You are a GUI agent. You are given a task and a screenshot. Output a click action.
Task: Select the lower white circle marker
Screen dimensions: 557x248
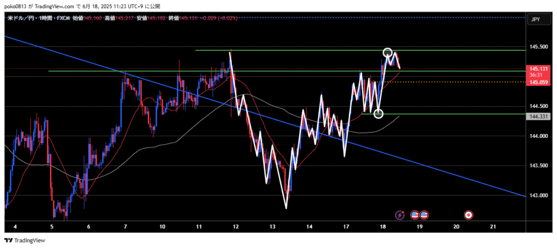379,113
